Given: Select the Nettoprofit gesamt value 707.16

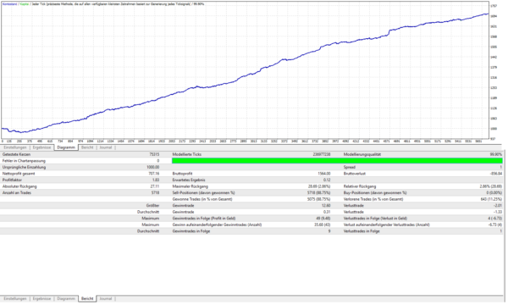Looking at the screenshot, I should click(153, 174).
